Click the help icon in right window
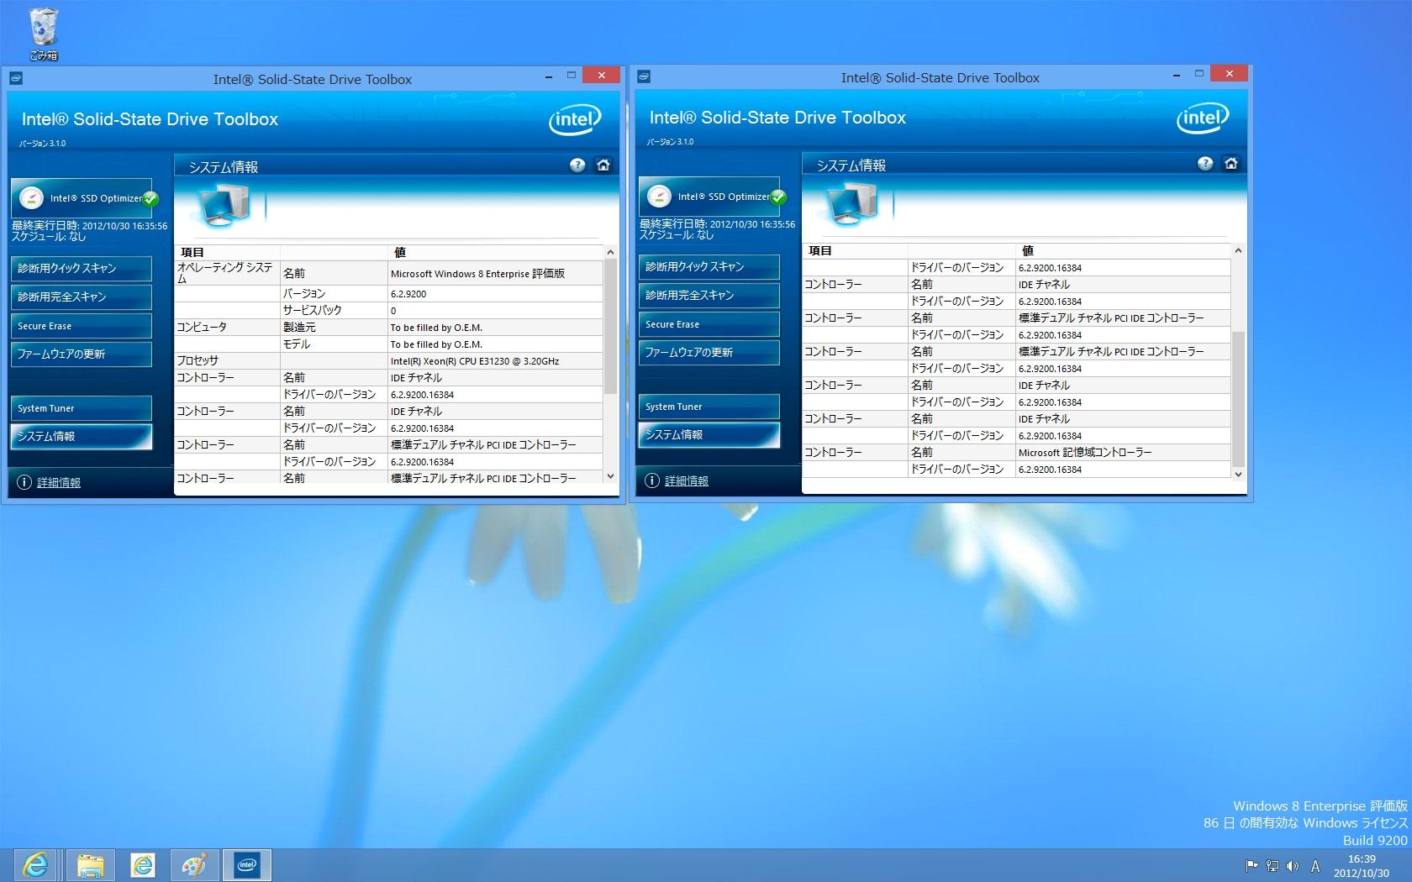Viewport: 1412px width, 882px height. (1205, 164)
